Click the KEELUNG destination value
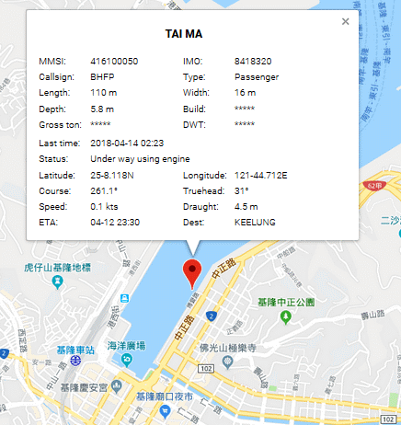The image size is (401, 425). pos(255,222)
